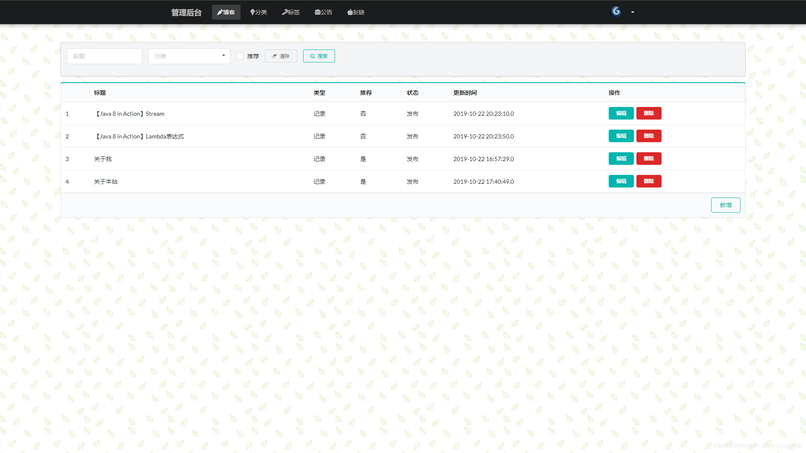Screen dimensions: 806x453
Task: Edit the 关于本站 post
Action: coord(621,181)
